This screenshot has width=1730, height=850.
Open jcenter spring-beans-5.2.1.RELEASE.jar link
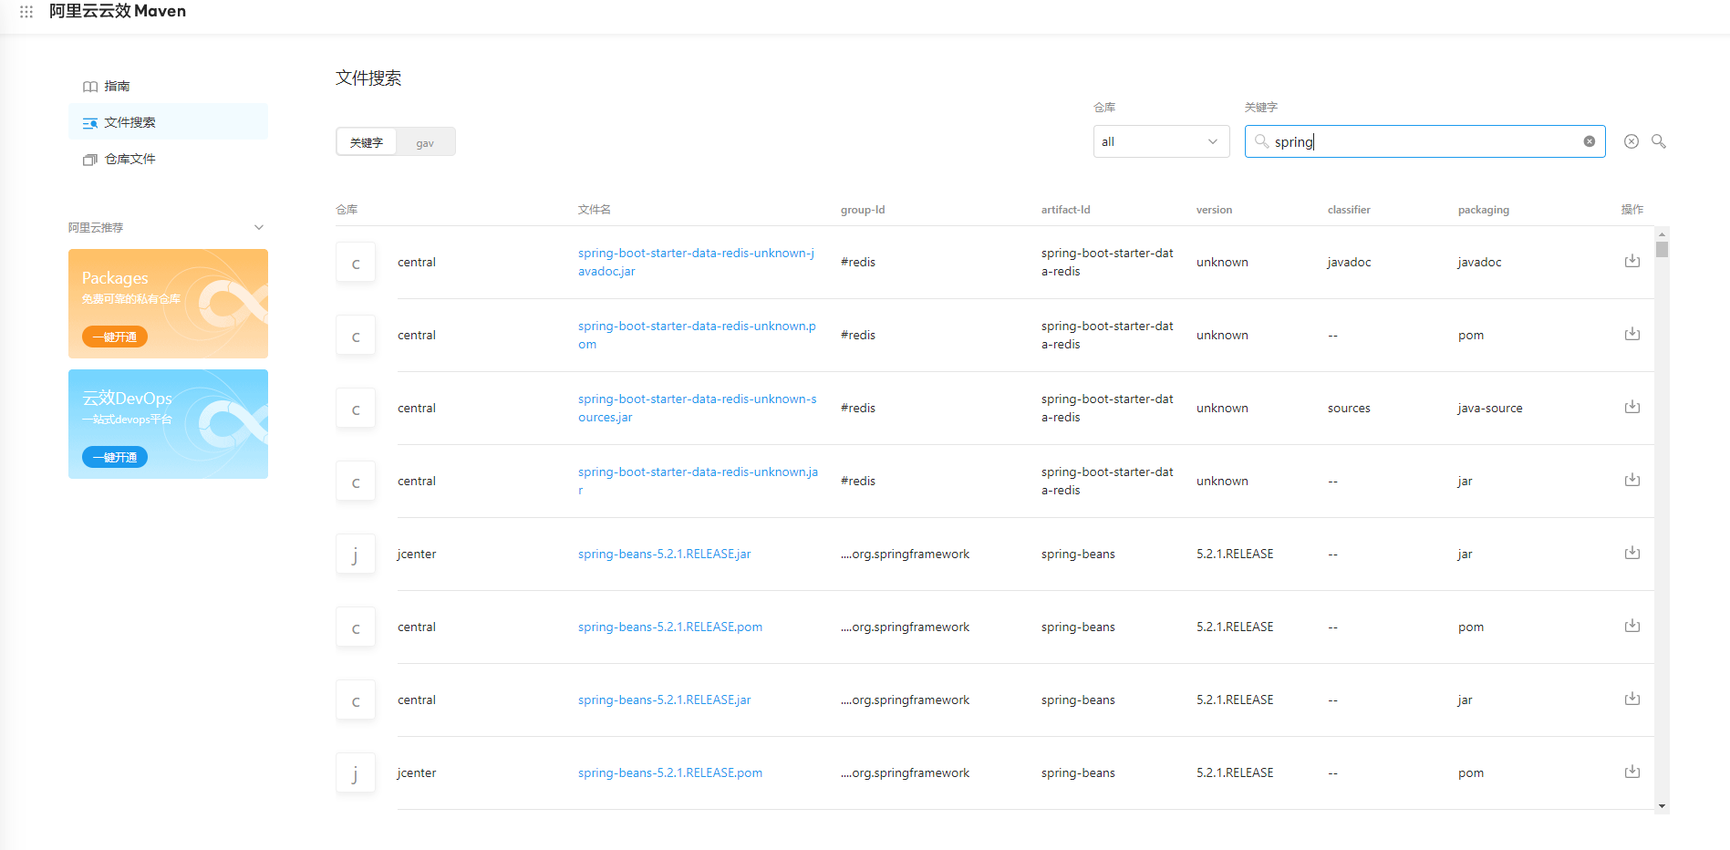click(x=664, y=554)
